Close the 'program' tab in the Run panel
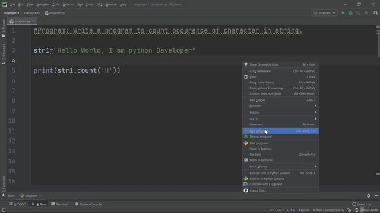 pos(40,196)
